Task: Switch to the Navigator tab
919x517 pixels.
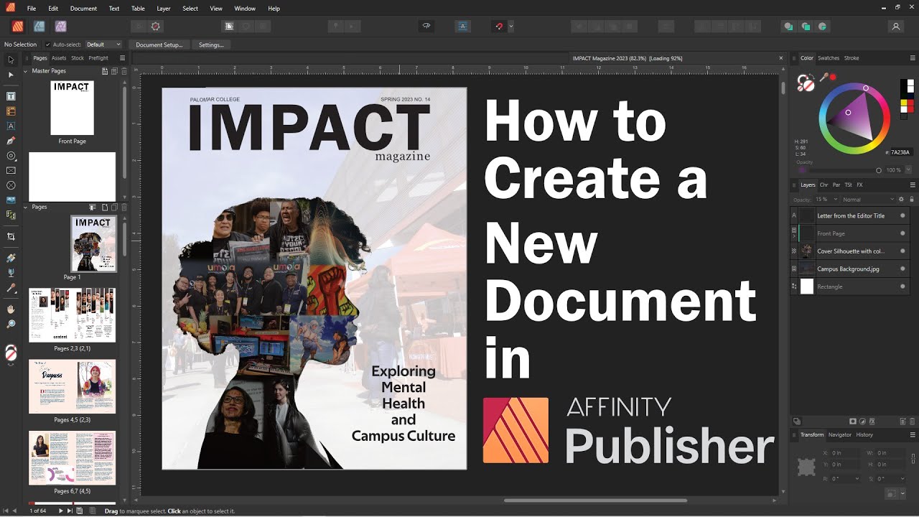Action: (839, 434)
